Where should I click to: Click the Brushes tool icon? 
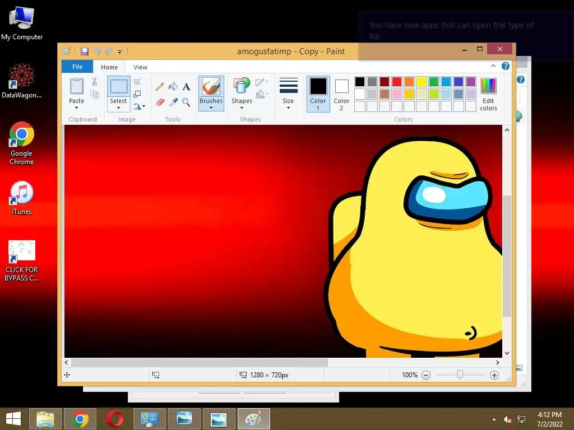(x=211, y=87)
